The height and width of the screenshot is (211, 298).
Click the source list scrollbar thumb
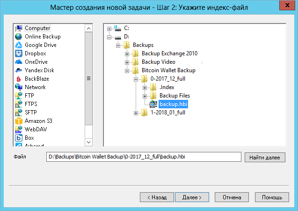click(x=88, y=78)
